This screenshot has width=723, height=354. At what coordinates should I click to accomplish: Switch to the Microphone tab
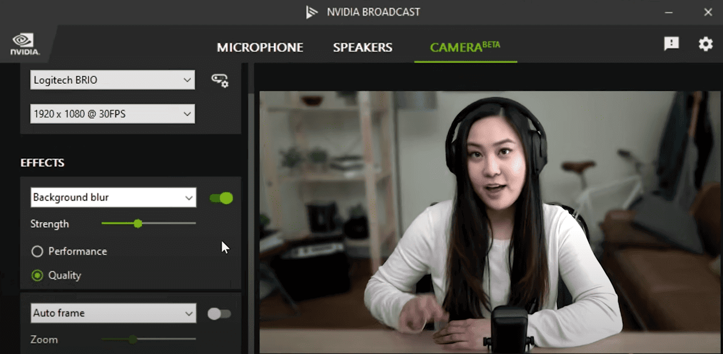260,48
